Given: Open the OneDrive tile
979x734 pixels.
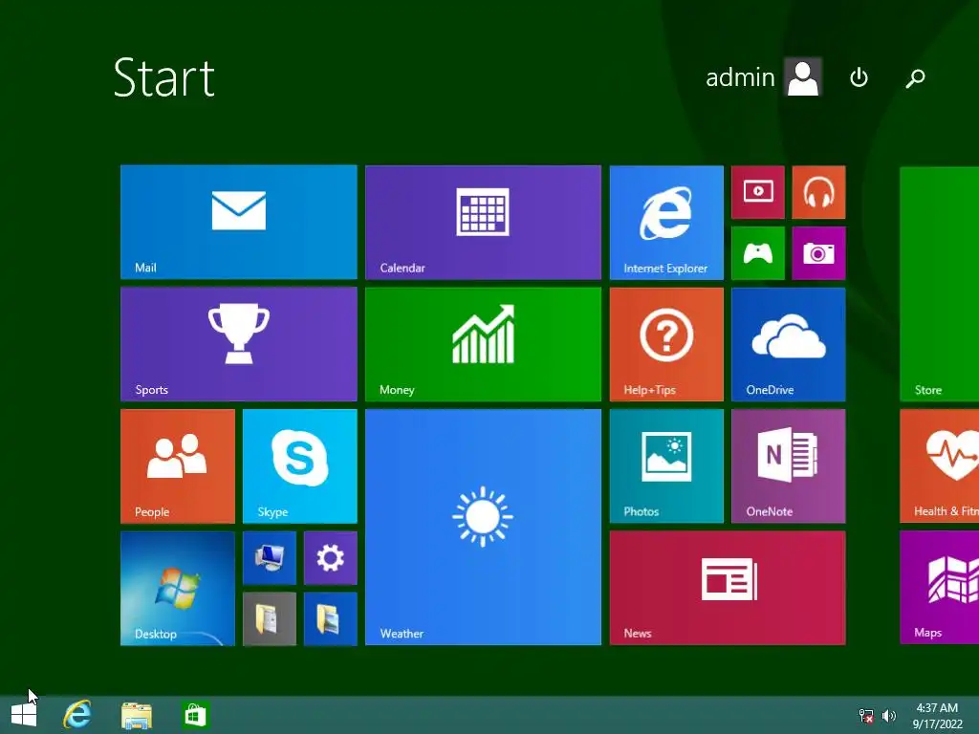Looking at the screenshot, I should pyautogui.click(x=788, y=344).
